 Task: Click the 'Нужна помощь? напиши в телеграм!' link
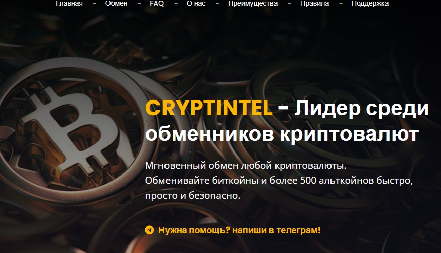240,230
